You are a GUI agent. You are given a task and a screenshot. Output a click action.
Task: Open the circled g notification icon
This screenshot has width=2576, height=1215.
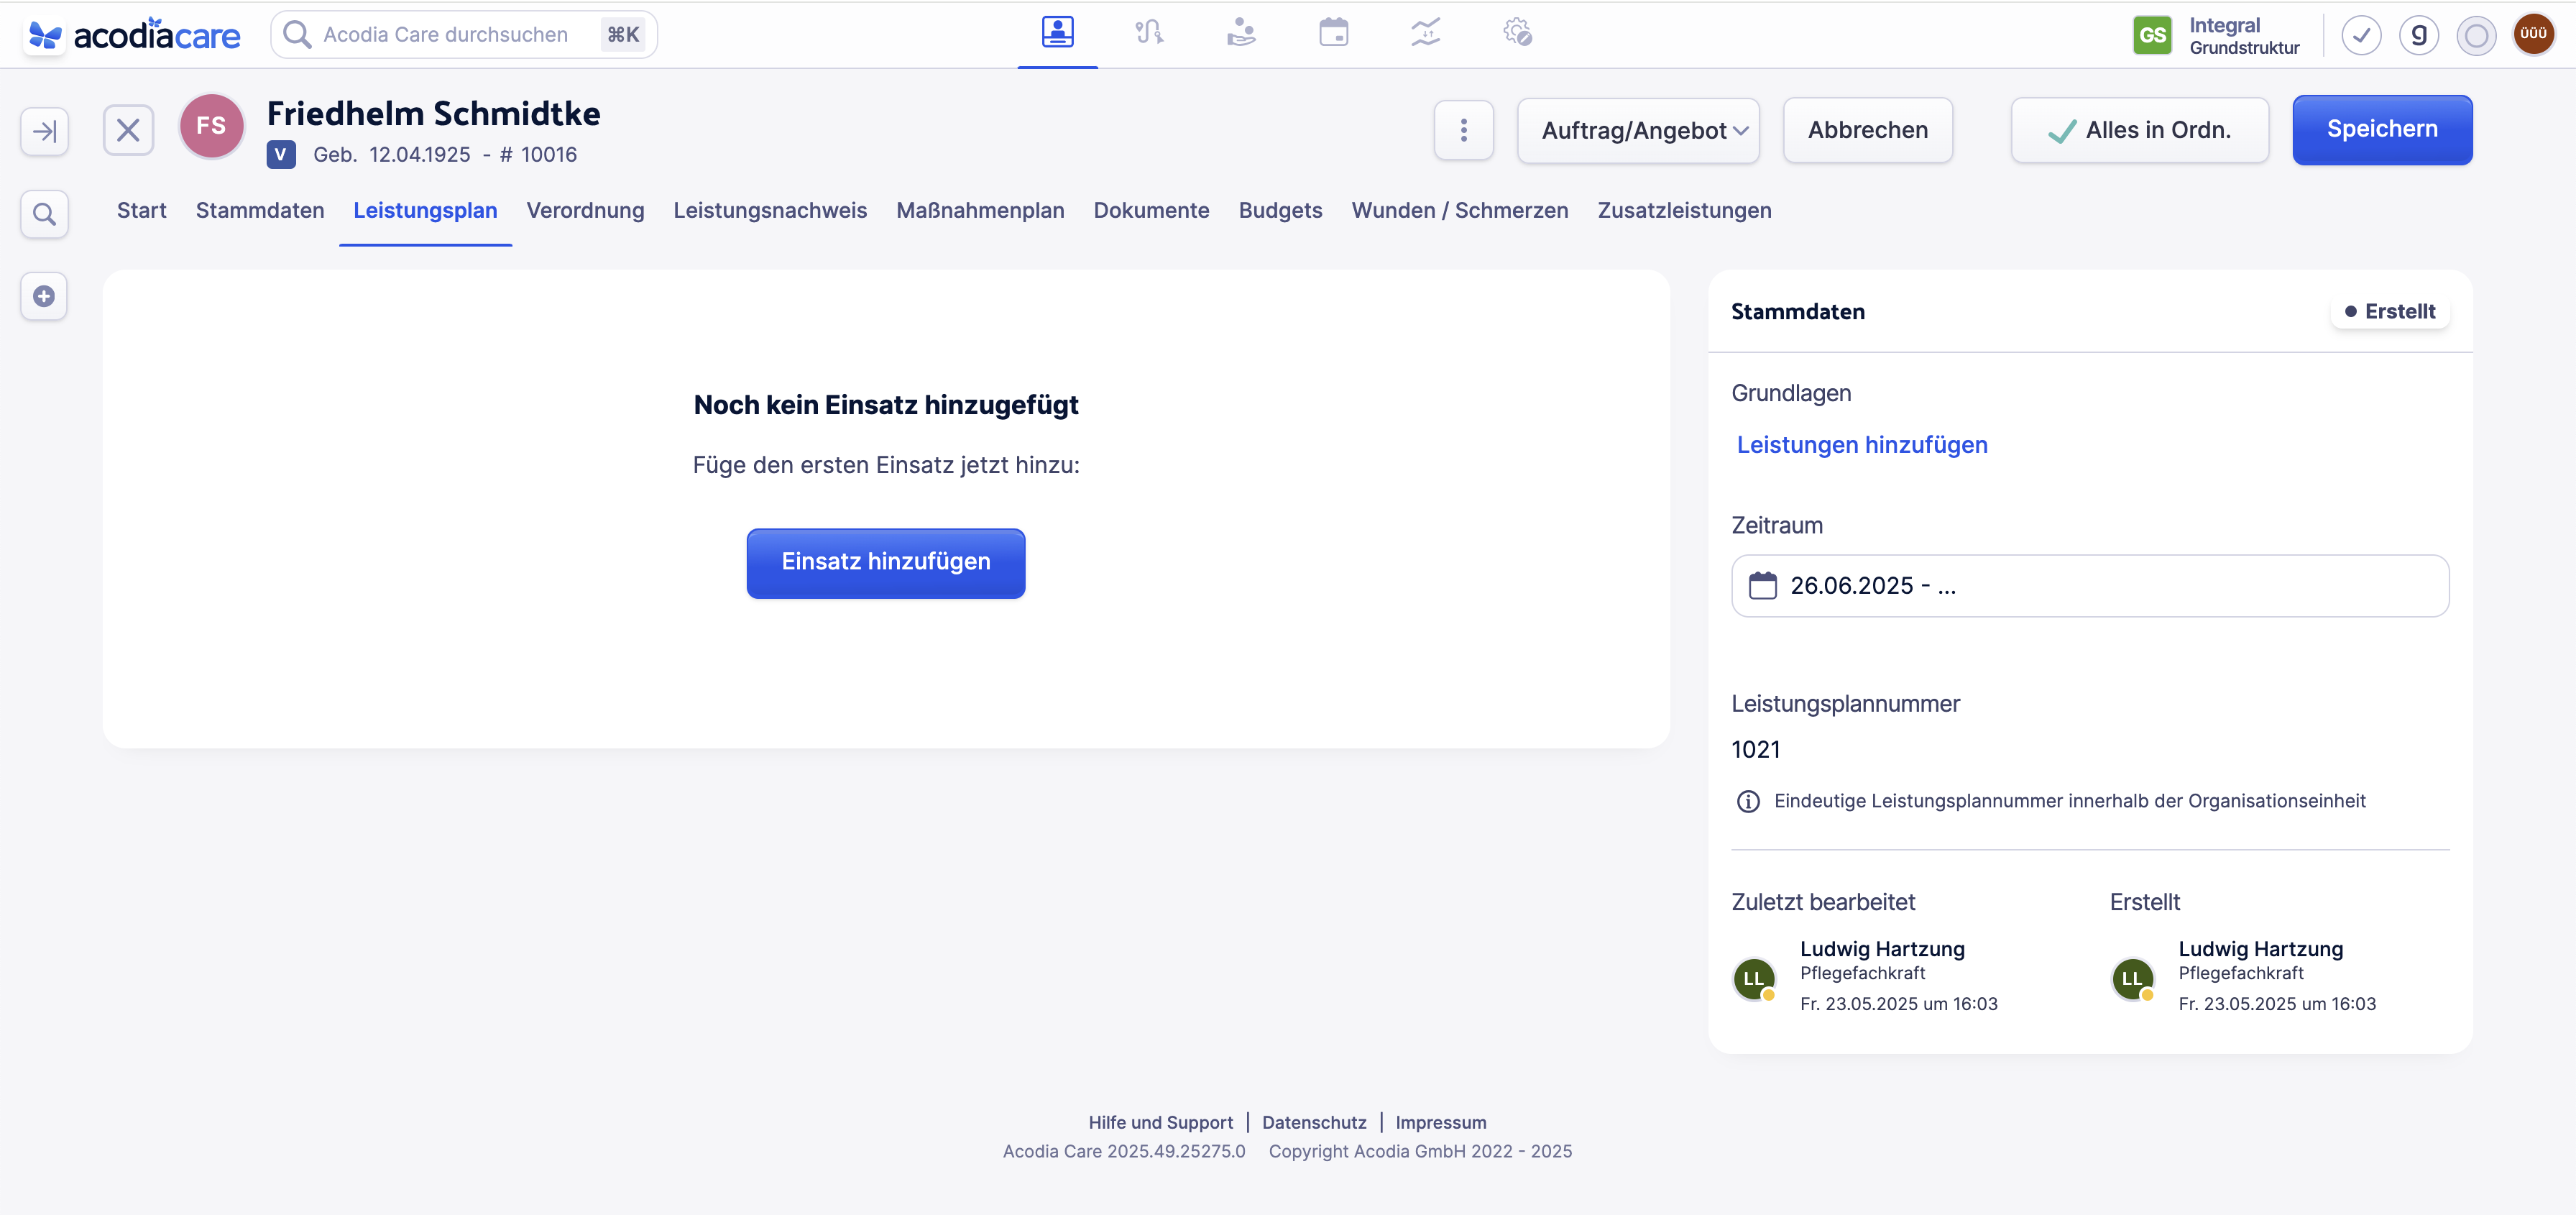(x=2420, y=35)
